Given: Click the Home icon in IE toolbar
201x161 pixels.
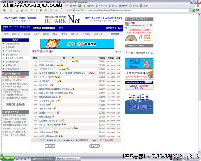Looking at the screenshot, I should pyautogui.click(x=27, y=10).
